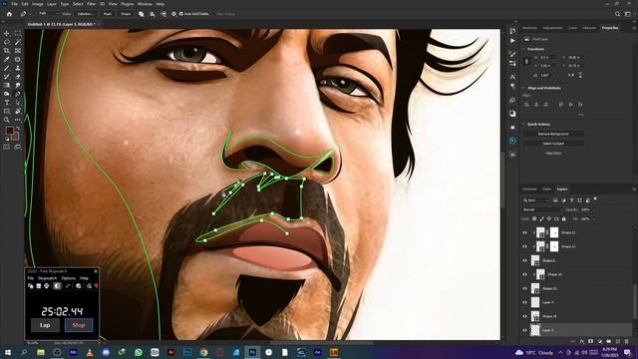
Task: Select the Lasso tool
Action: click(x=7, y=42)
